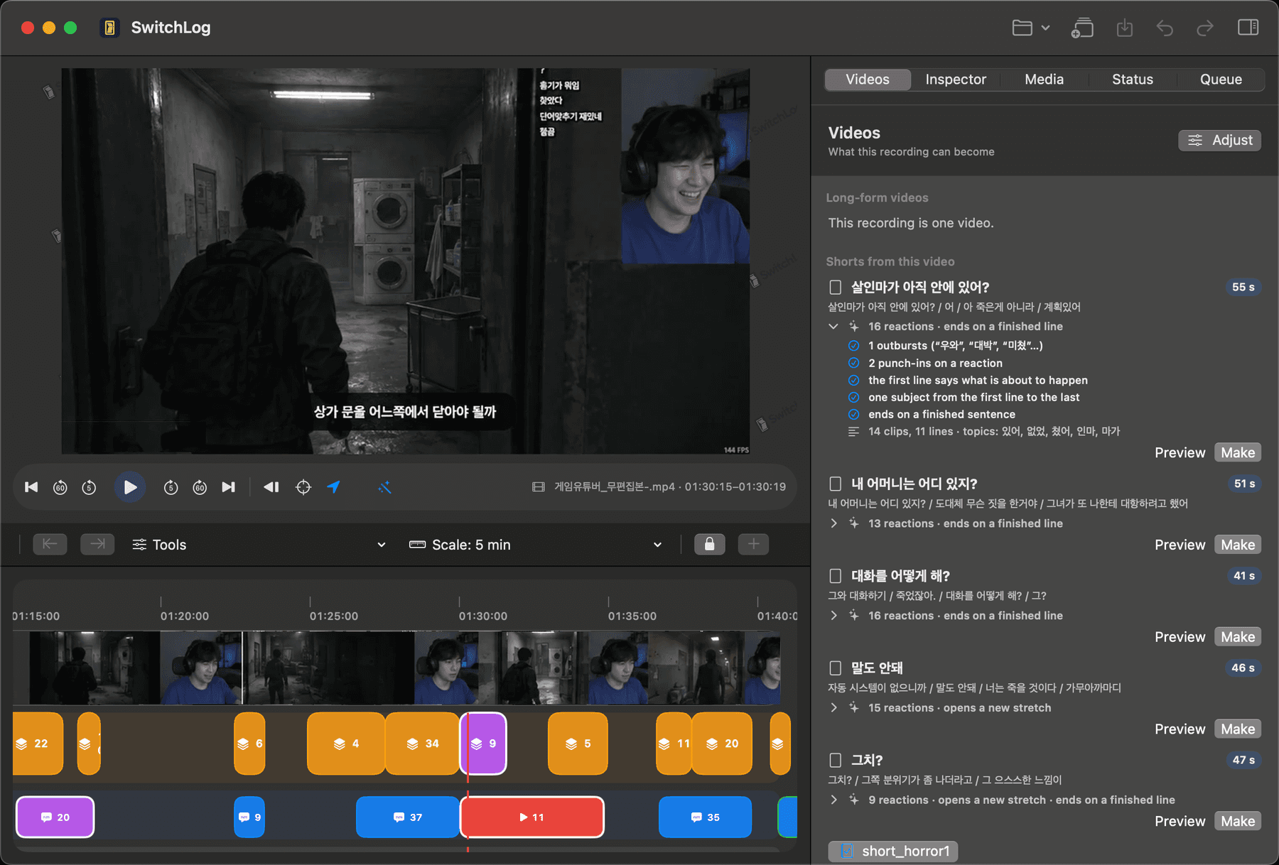Select the orange clip labeled 34
The width and height of the screenshot is (1279, 865).
423,744
